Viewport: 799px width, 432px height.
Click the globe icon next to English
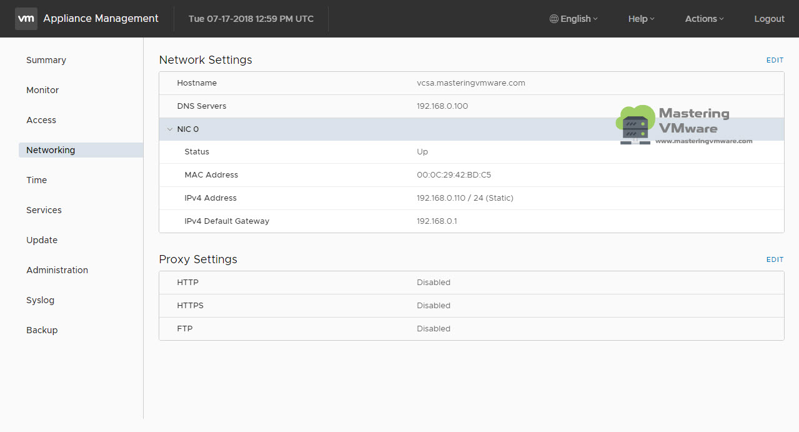click(552, 19)
